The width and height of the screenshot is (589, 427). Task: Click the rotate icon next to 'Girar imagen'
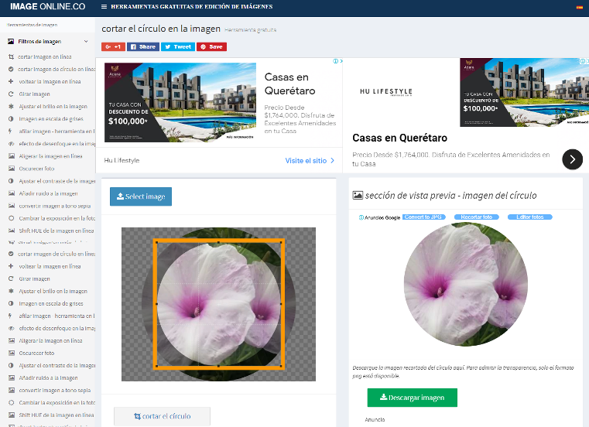[x=10, y=94]
